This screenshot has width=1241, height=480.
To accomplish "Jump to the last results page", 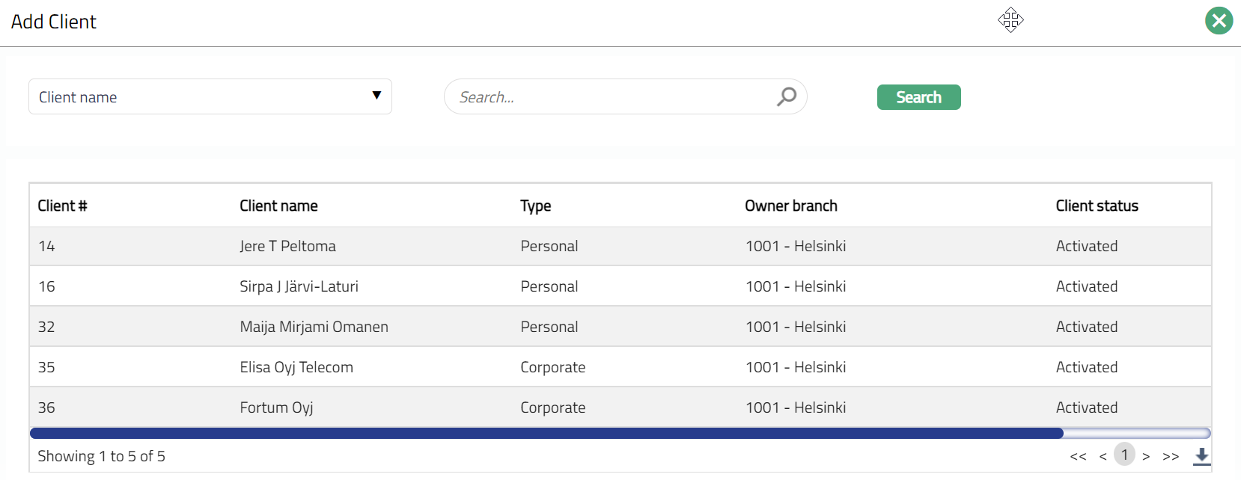I will (x=1171, y=456).
